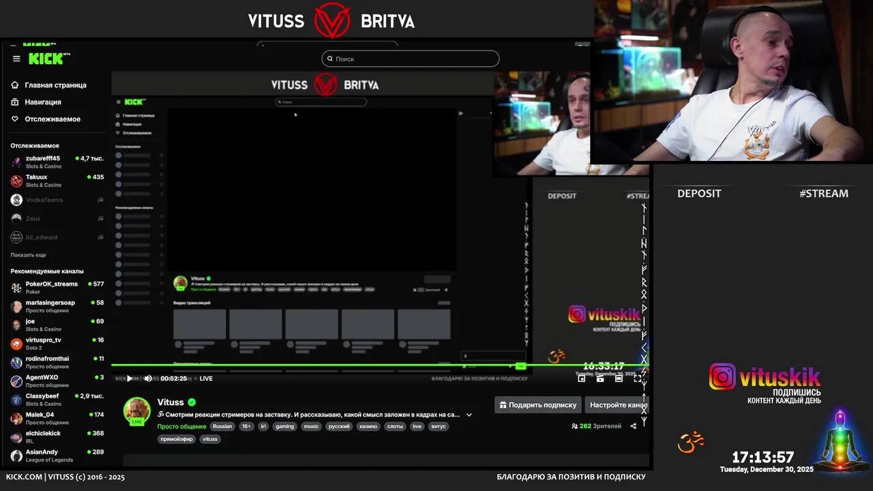Toggle theater mode in the player
873x491 pixels.
(x=619, y=378)
